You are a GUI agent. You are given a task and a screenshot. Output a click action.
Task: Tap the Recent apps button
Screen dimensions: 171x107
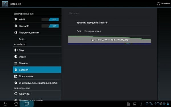tap(27, 104)
